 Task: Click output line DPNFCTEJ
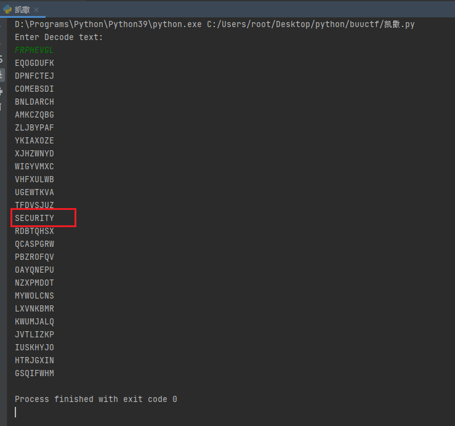34,76
